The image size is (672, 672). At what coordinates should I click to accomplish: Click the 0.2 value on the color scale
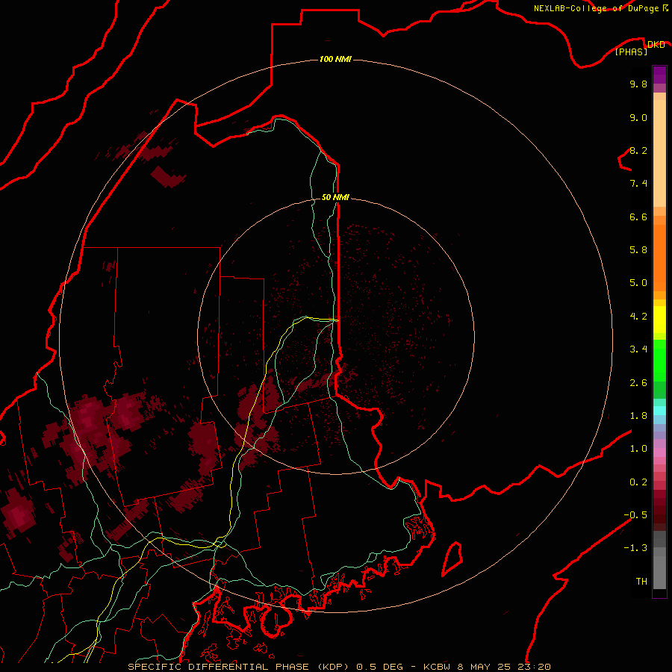pyautogui.click(x=638, y=482)
